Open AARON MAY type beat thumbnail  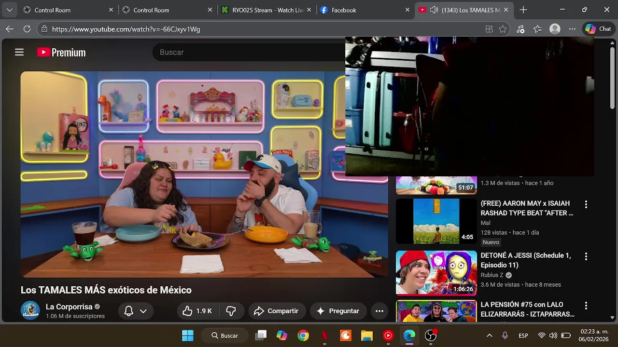tap(436, 221)
